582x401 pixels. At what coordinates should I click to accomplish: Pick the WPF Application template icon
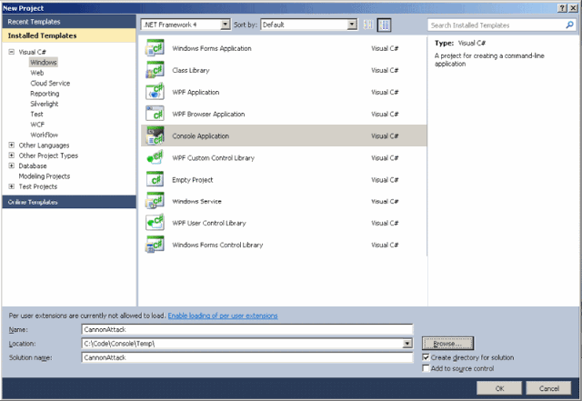point(155,92)
